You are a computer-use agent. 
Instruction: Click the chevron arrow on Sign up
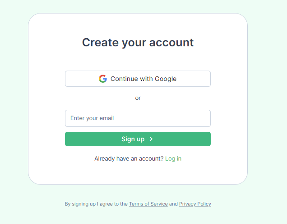151,139
